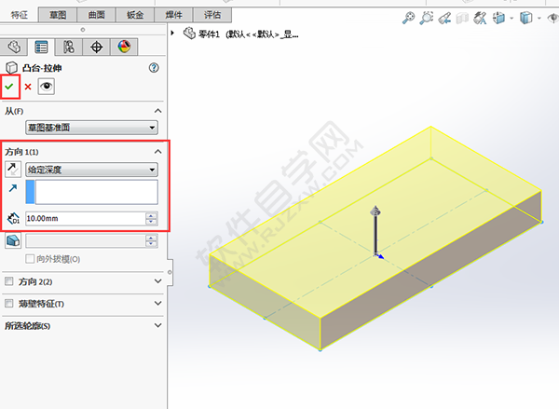Select the Zoom to Area tool

[x=427, y=18]
